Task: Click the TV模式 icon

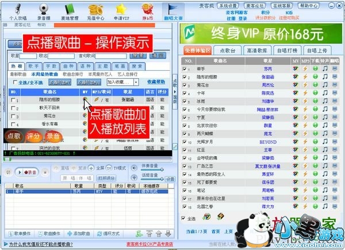Action: tap(109, 168)
